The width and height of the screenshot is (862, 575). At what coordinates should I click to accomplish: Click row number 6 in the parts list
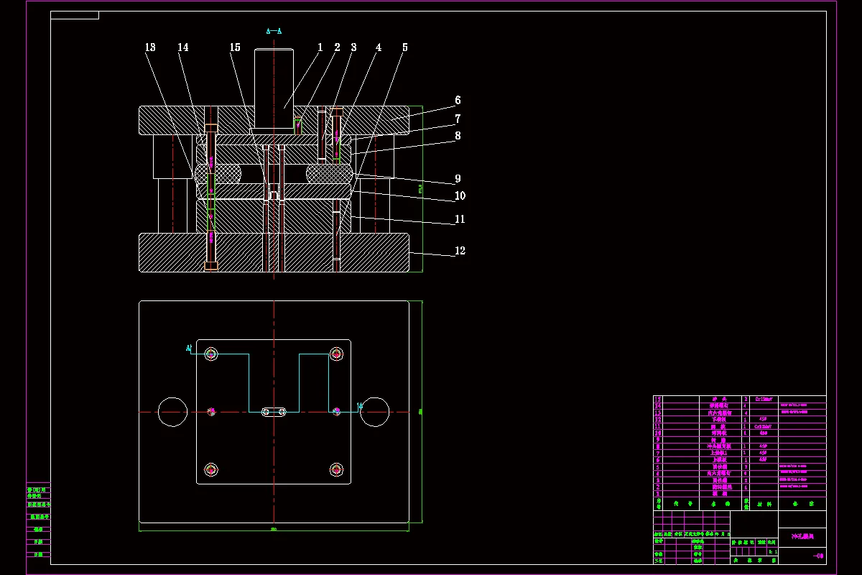(658, 460)
